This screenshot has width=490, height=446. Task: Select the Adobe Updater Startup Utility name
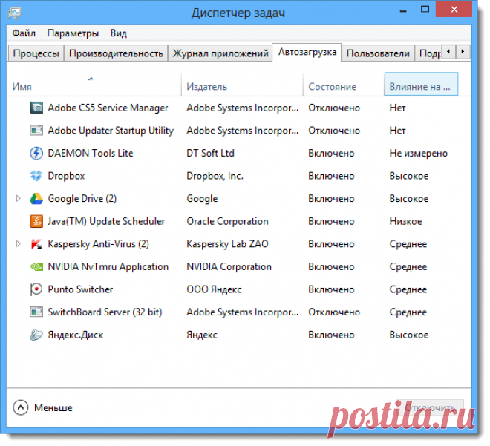click(x=111, y=131)
